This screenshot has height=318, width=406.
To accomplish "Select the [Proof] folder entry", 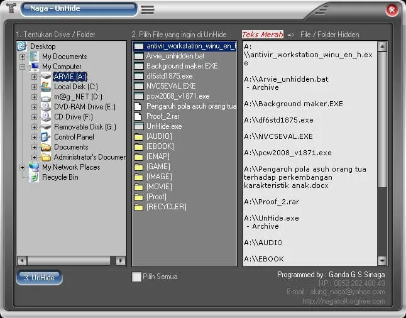I will (x=156, y=197).
